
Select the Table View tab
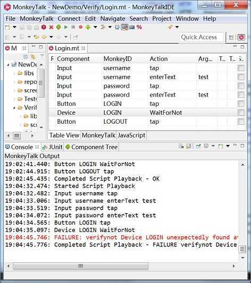pyautogui.click(x=64, y=135)
